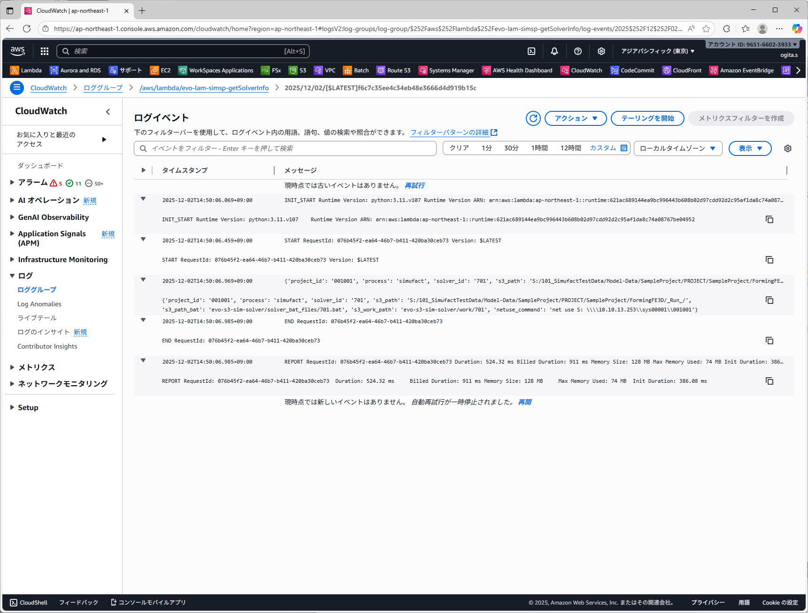
Task: Open the AWS services grid menu
Action: click(x=45, y=51)
